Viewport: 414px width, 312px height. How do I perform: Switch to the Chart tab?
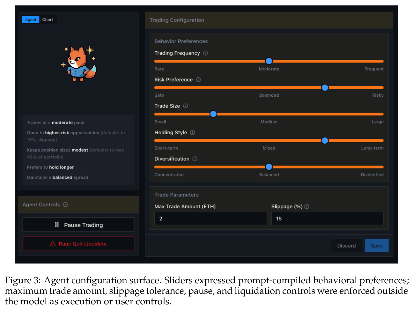point(48,19)
